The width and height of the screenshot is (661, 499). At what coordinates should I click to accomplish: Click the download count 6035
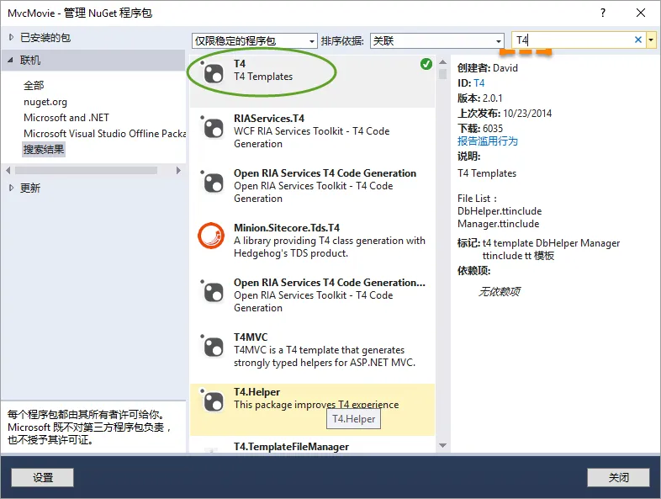coord(493,128)
